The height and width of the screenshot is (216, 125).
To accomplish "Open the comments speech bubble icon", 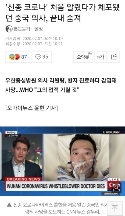I will pos(38,57).
